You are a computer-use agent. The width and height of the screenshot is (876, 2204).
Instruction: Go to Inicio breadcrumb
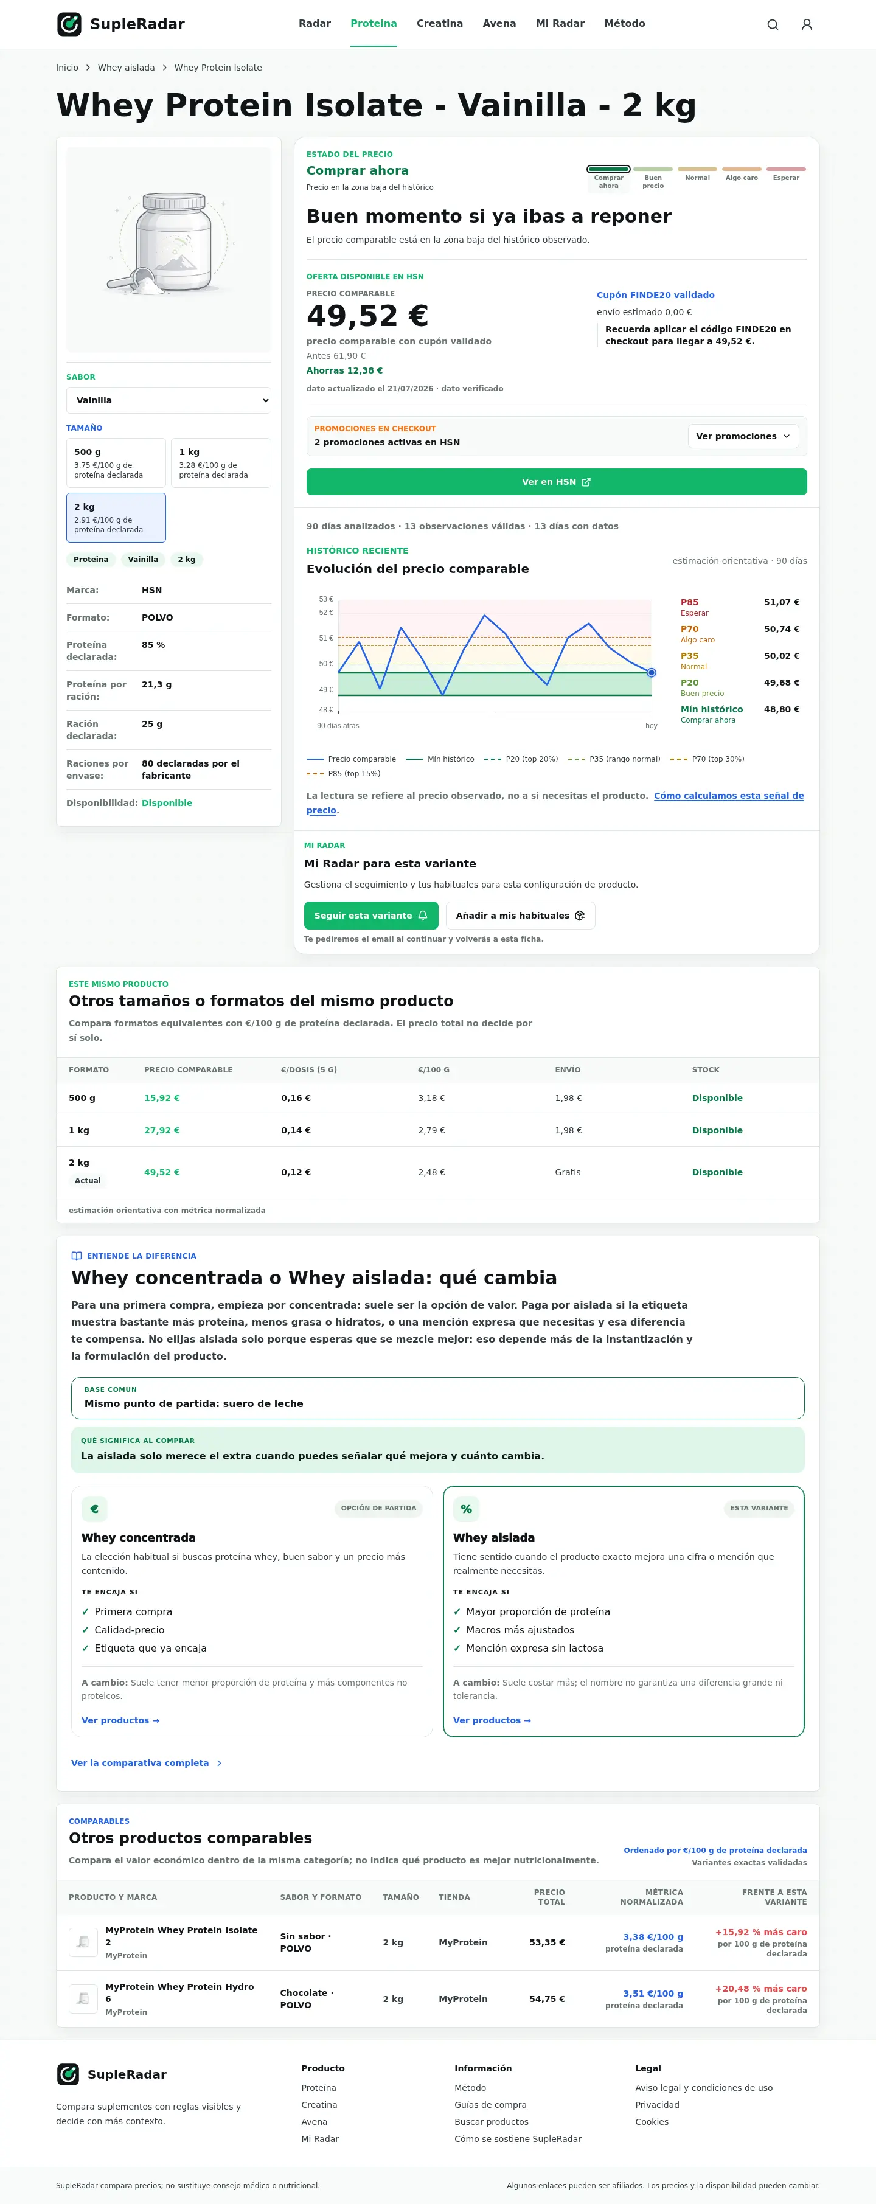click(67, 68)
